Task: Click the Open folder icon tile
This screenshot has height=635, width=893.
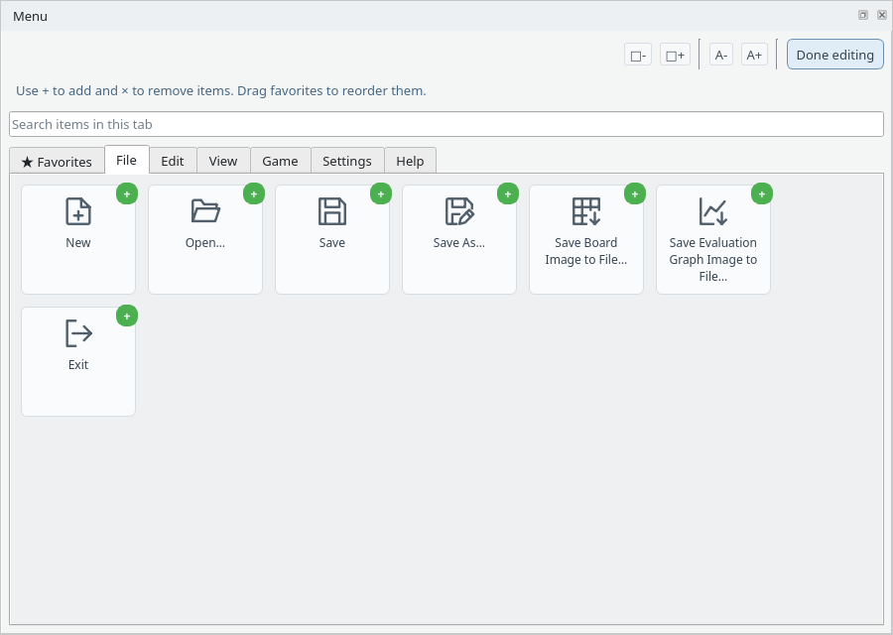Action: pyautogui.click(x=205, y=239)
